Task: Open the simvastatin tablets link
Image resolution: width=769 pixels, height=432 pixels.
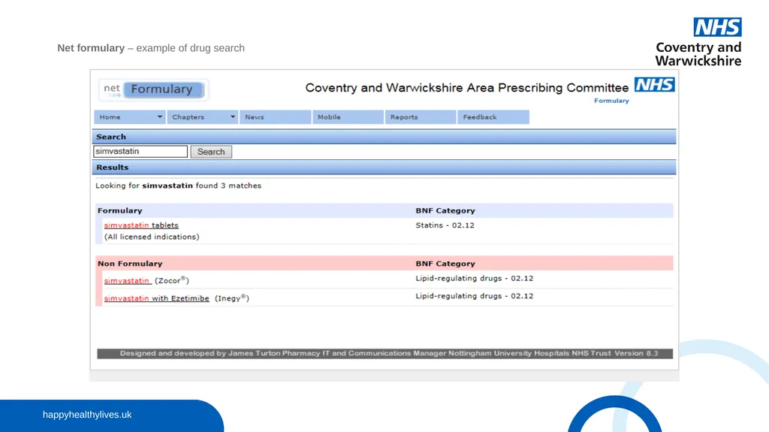Action: pos(141,225)
